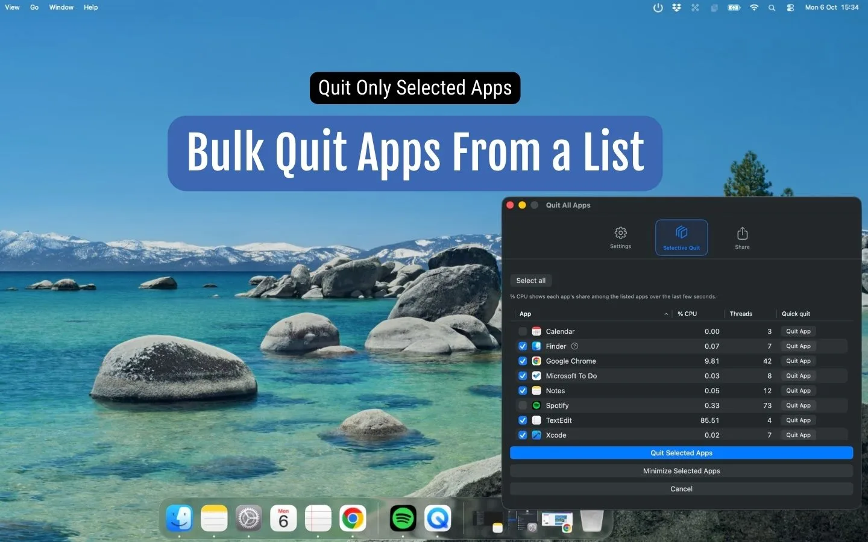Uncheck the Finder checkbox
Viewport: 868px width, 542px height.
pyautogui.click(x=523, y=346)
